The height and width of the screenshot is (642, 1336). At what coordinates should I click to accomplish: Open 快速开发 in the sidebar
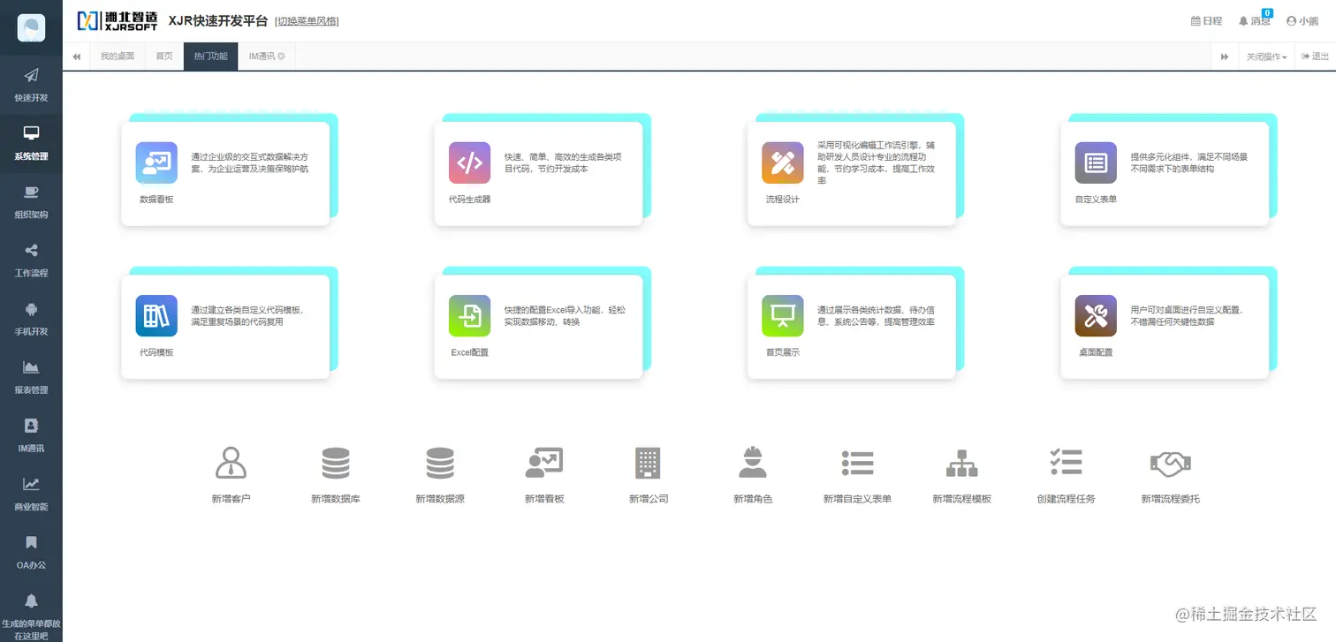[31, 85]
